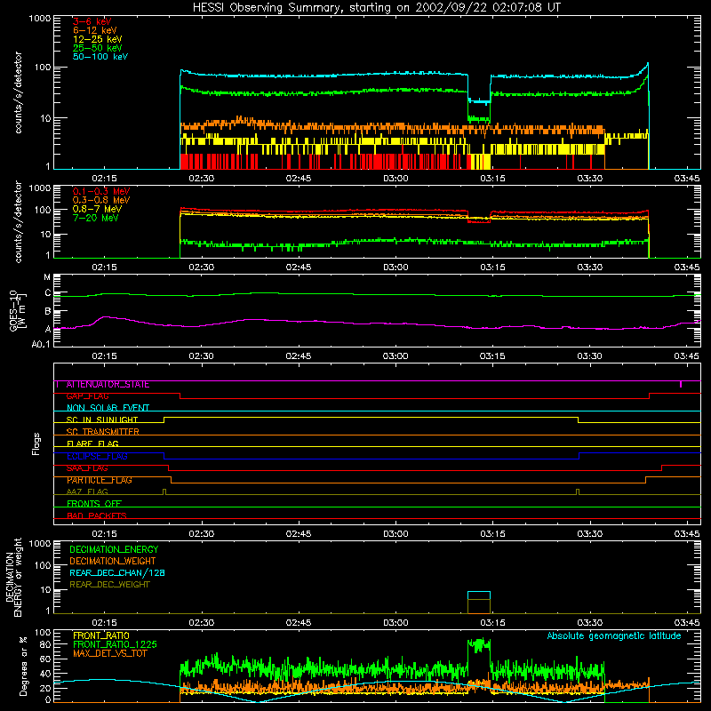The width and height of the screenshot is (711, 711).
Task: Click the GOES-10 axis title
Action: click(x=17, y=310)
